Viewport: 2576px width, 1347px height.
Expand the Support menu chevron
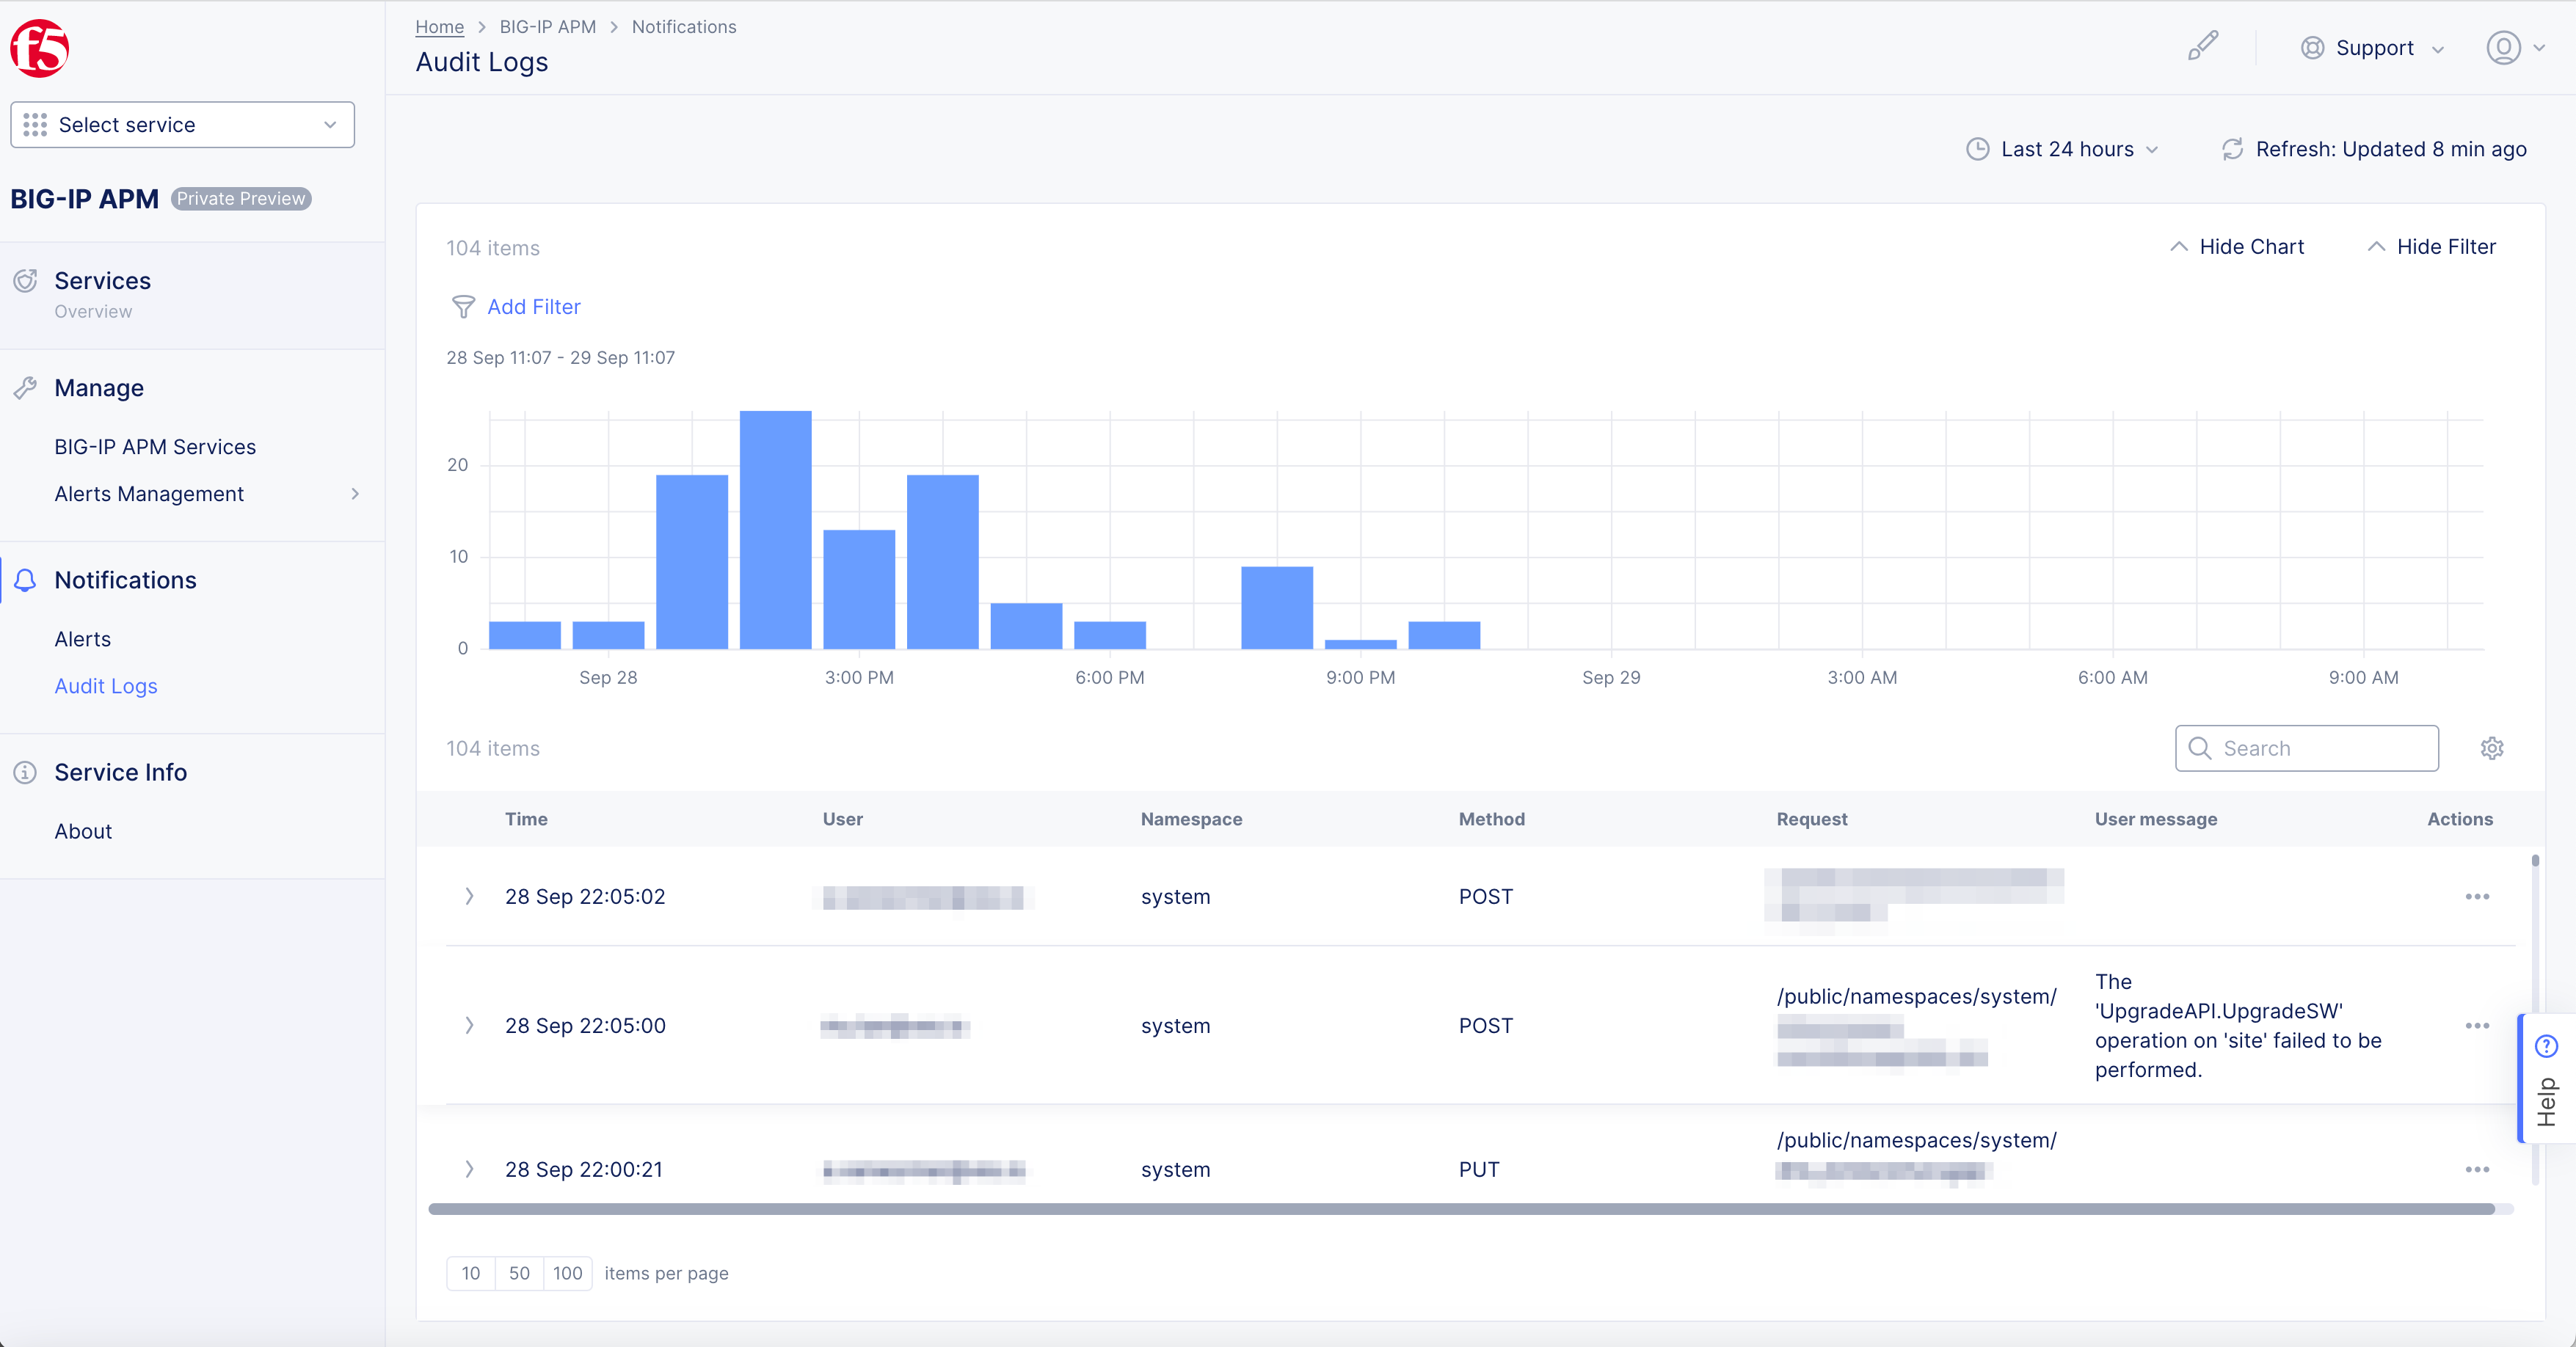click(x=2437, y=49)
